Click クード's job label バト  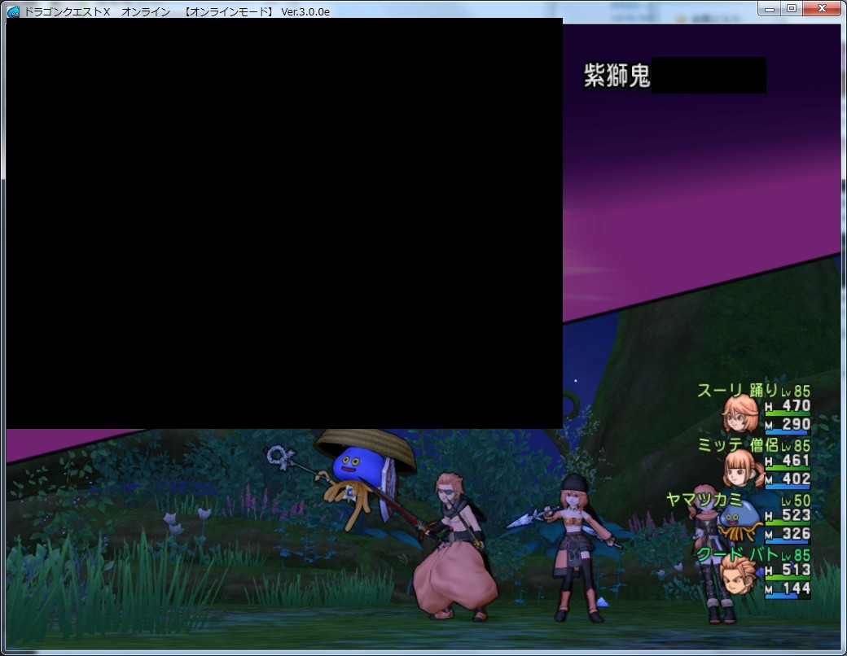pos(764,554)
